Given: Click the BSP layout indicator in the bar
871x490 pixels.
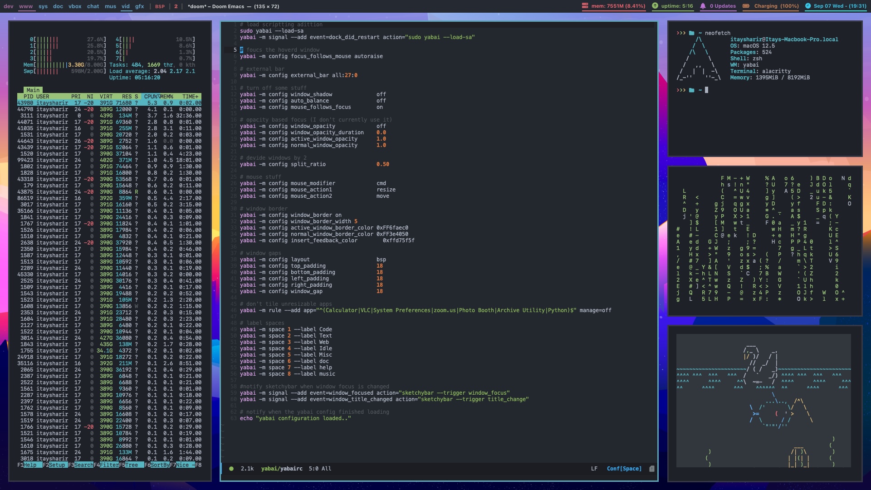Looking at the screenshot, I should [x=159, y=6].
